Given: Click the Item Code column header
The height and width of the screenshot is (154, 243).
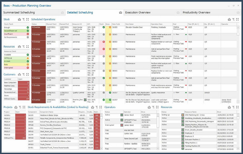Looking at the screenshot, I should click(x=117, y=23).
